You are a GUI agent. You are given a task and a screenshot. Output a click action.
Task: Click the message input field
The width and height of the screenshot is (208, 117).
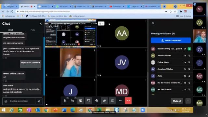tap(22, 101)
